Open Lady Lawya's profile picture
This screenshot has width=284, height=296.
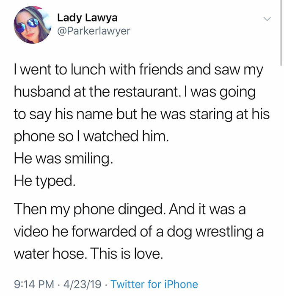[x=33, y=25]
